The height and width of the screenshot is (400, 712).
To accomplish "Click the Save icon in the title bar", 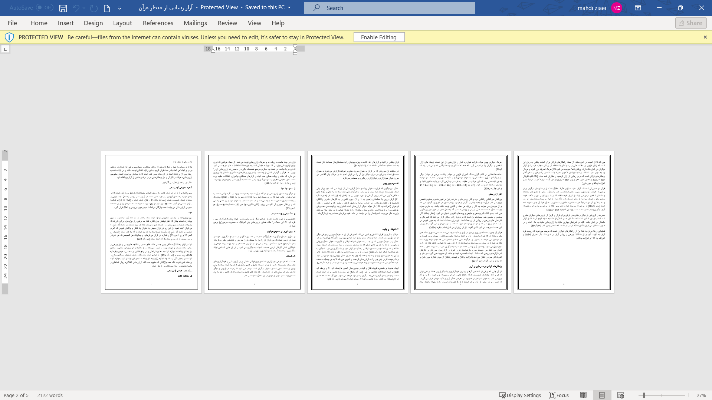I will point(63,8).
